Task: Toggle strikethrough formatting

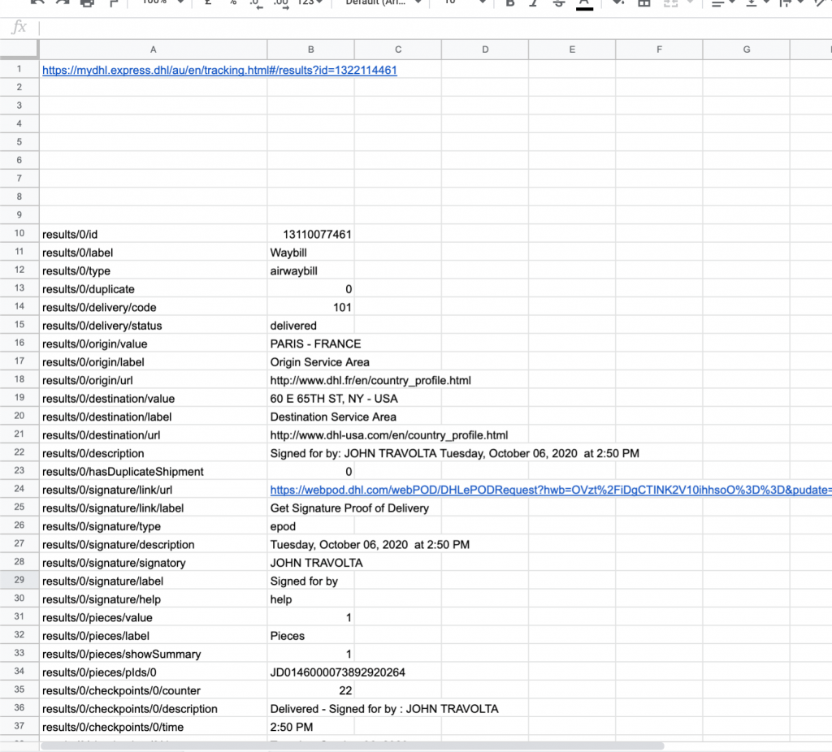Action: point(558,3)
